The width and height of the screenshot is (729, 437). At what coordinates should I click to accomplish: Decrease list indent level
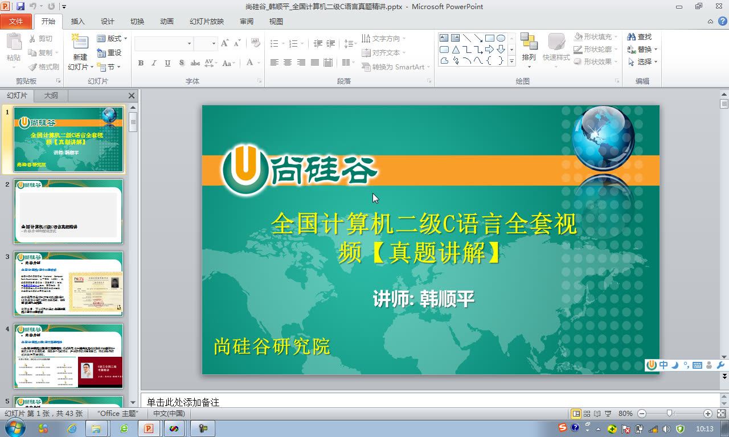click(x=318, y=43)
